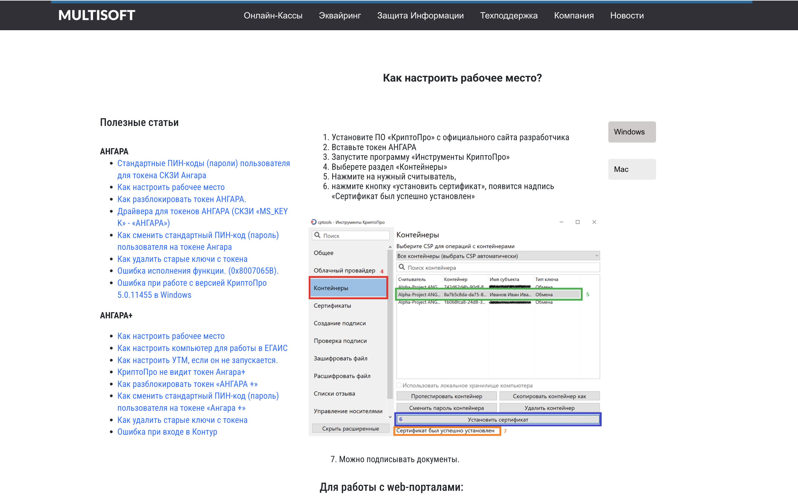Select container row Иванов Иван Ива...
The height and width of the screenshot is (502, 798).
[x=488, y=294]
